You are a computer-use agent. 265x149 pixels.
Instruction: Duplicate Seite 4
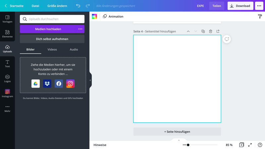(x=203, y=31)
